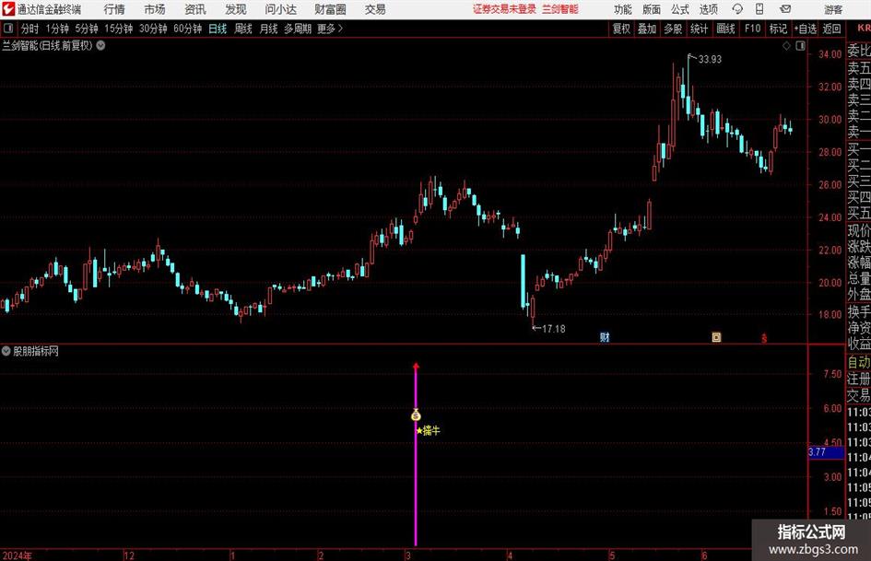Switch to 分时 intraday view
This screenshot has width=871, height=561.
pyautogui.click(x=30, y=29)
